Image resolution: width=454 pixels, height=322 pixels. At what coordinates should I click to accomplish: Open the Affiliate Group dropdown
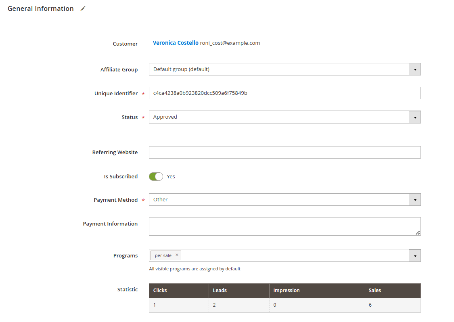coord(415,69)
